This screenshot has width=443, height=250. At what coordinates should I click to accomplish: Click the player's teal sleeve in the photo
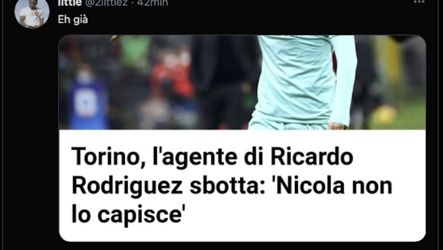343,80
